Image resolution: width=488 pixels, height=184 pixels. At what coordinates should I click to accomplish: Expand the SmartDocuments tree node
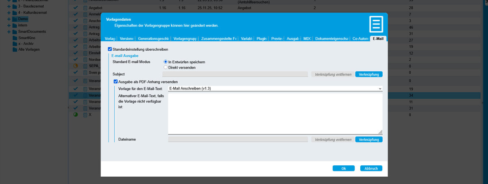click(9, 31)
